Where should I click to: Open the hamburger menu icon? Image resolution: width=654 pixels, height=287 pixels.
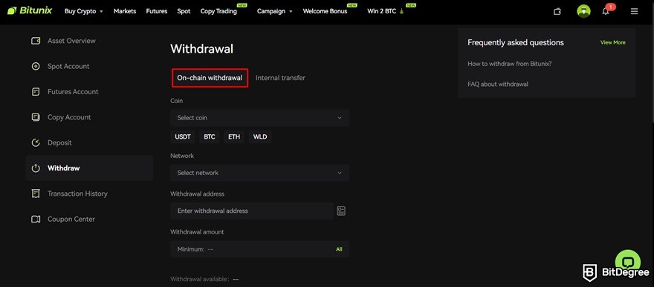[635, 12]
